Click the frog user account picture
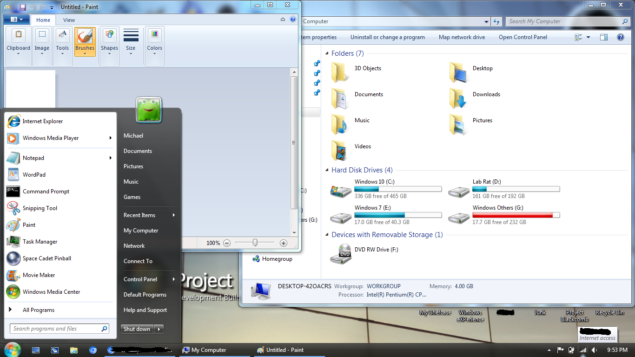635x357 pixels. pos(149,110)
